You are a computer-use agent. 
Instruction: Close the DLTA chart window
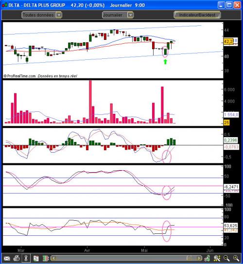pyautogui.click(x=237, y=5)
